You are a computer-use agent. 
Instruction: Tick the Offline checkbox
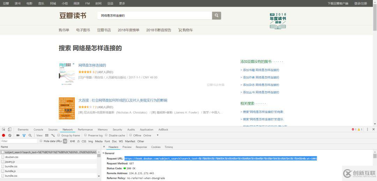click(131, 135)
